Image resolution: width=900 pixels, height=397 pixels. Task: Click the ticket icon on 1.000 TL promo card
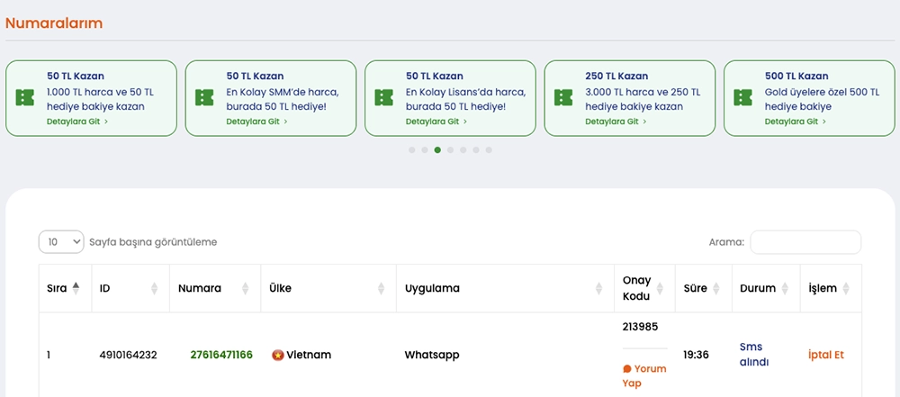click(25, 97)
